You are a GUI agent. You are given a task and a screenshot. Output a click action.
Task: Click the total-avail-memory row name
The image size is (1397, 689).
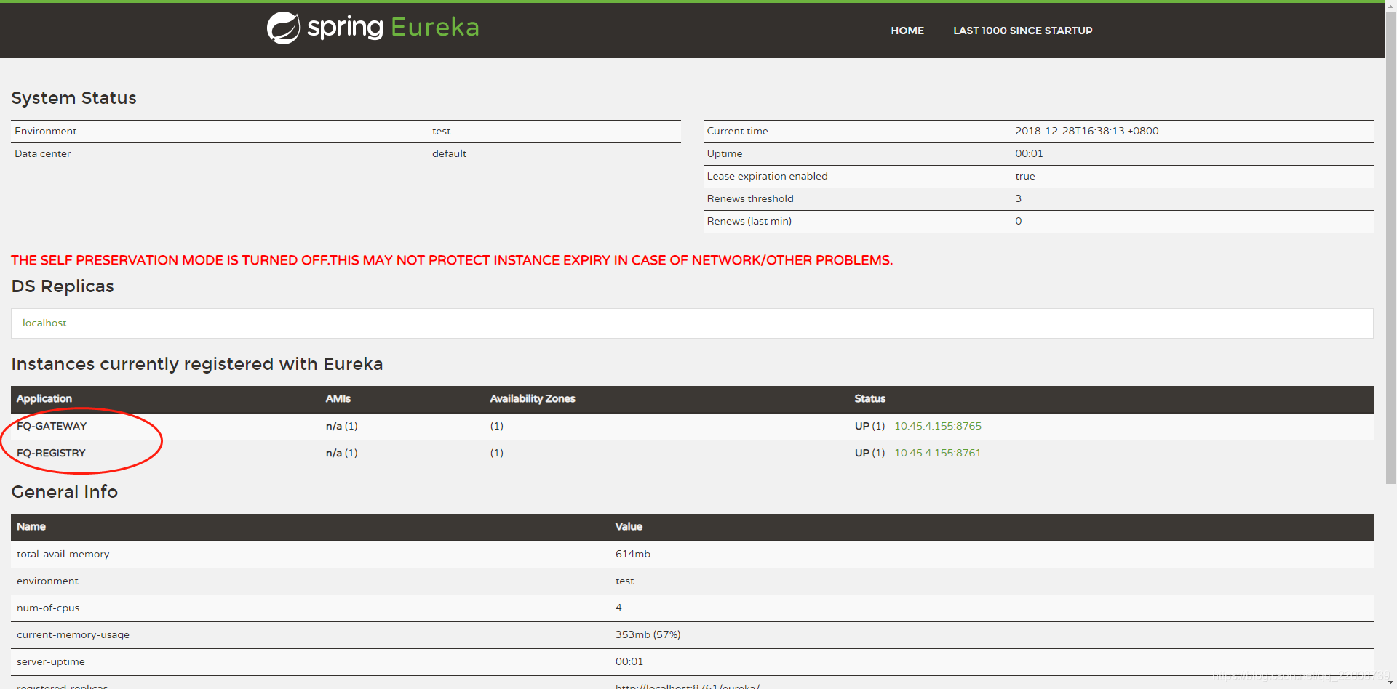(x=63, y=554)
